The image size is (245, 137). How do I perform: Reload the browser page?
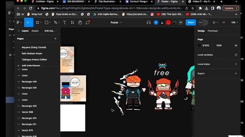tap(31, 8)
